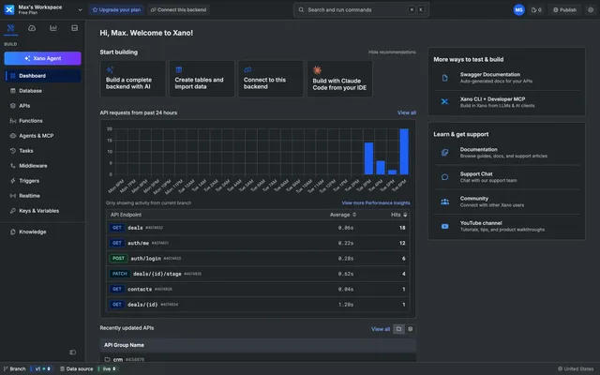The image size is (600, 375).
Task: Open the GET deals endpoint row
Action: coord(258,228)
